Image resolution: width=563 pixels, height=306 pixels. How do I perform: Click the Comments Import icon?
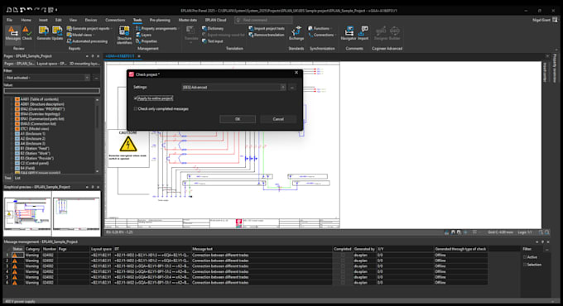[363, 33]
